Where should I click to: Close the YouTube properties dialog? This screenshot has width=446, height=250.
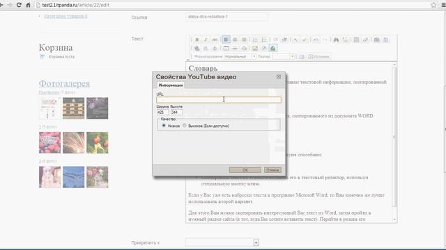point(279,76)
